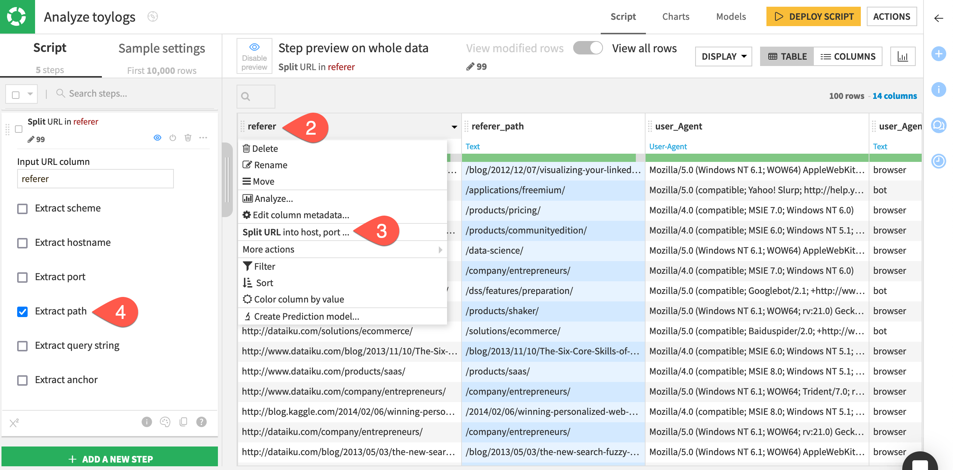
Task: Open the referer column header dropdown arrow
Action: (x=454, y=127)
